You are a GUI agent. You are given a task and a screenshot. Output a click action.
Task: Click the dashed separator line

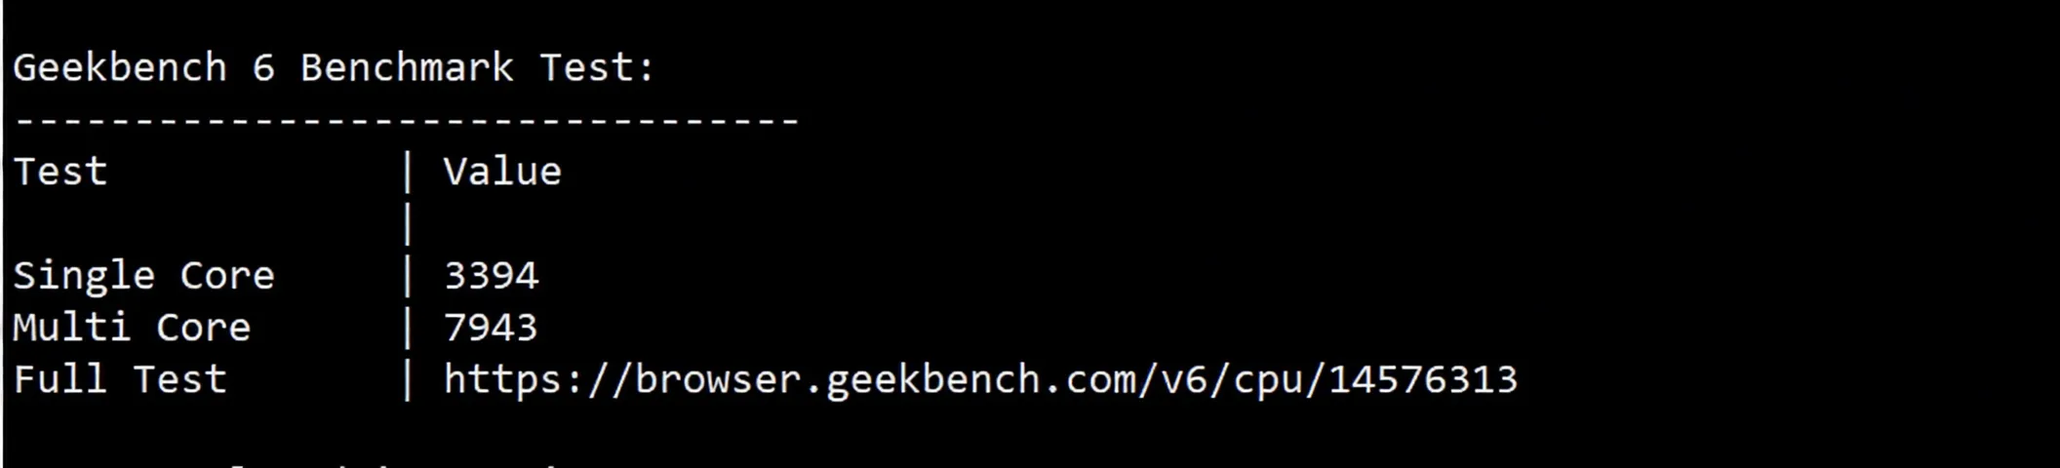407,121
